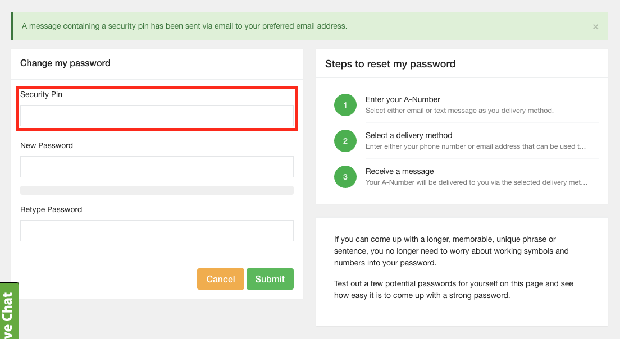Viewport: 620px width, 339px height.
Task: Click the "Steps to reset my password" heading
Action: [x=390, y=64]
